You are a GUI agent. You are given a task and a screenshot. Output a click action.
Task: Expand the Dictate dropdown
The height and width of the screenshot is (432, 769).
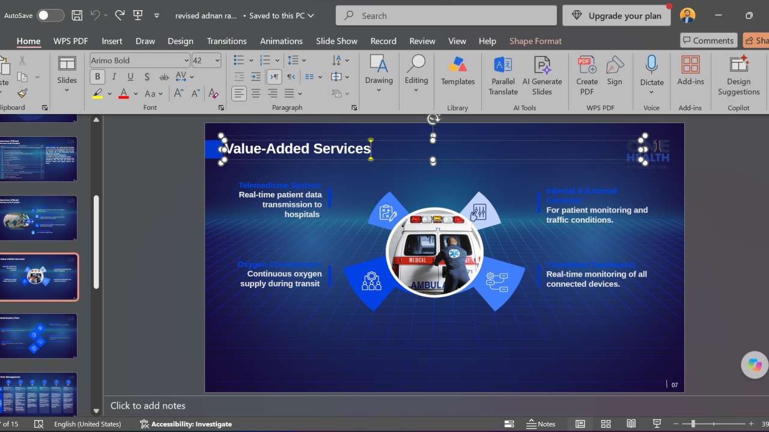point(652,92)
